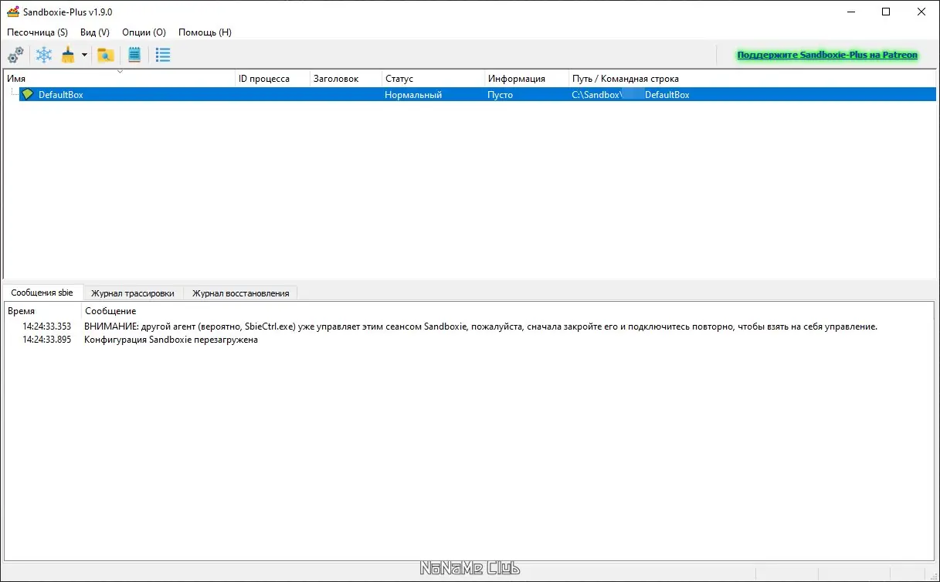940x582 pixels.
Task: Click timestamp 14:24:33.353
Action: point(46,327)
